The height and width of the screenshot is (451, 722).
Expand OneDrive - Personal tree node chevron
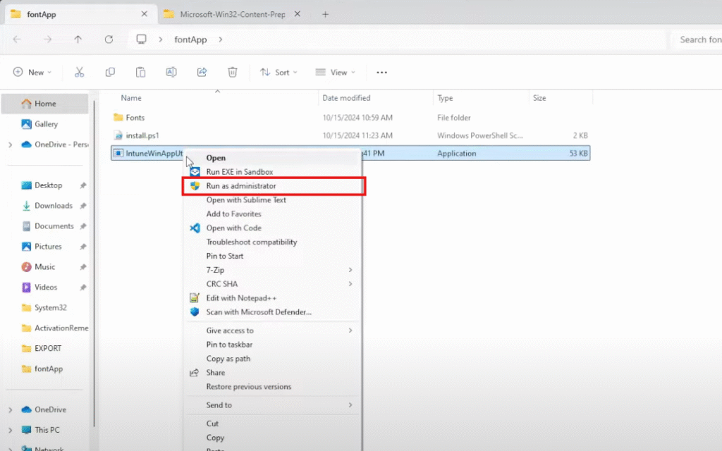(10, 145)
